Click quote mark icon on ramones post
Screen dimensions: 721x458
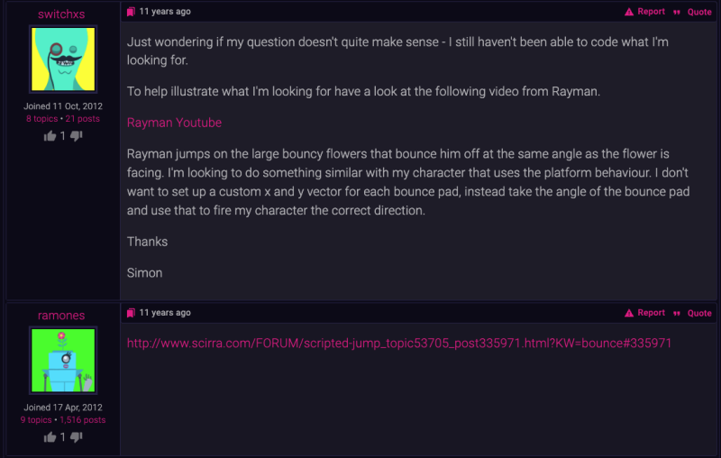coord(677,314)
